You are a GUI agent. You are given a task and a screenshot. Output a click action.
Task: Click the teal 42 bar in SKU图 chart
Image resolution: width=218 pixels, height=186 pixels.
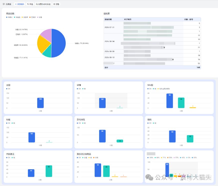[181, 103]
